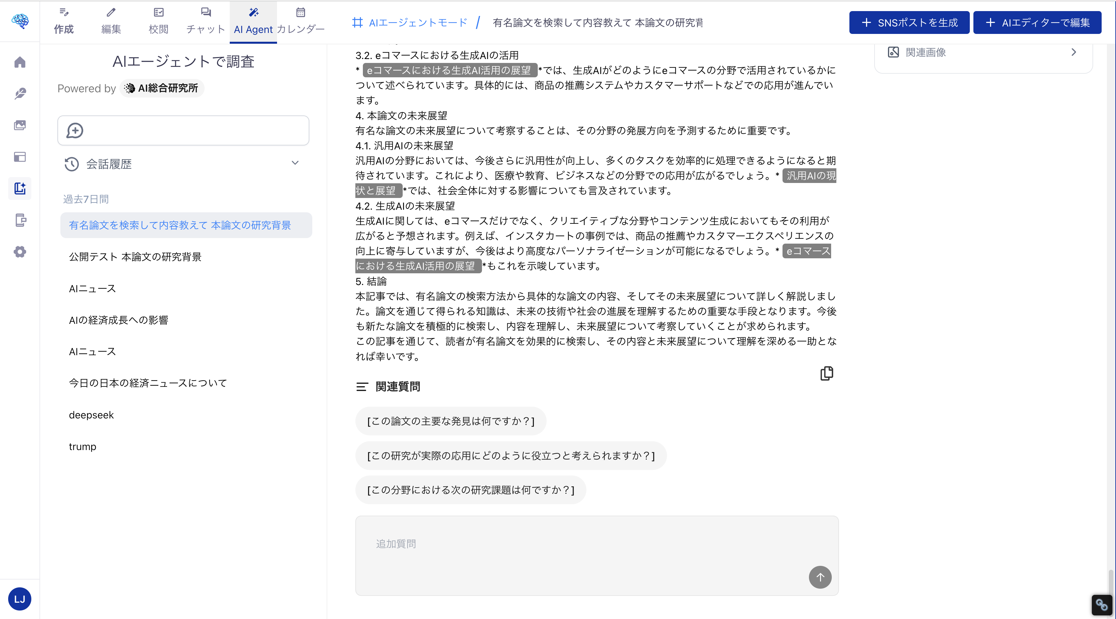1116x619 pixels.
Task: Start a new conversation via plus-bubble icon
Action: click(75, 130)
